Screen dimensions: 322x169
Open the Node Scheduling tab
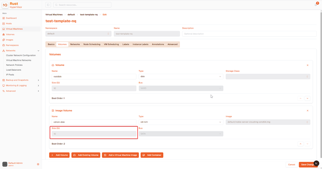92,44
